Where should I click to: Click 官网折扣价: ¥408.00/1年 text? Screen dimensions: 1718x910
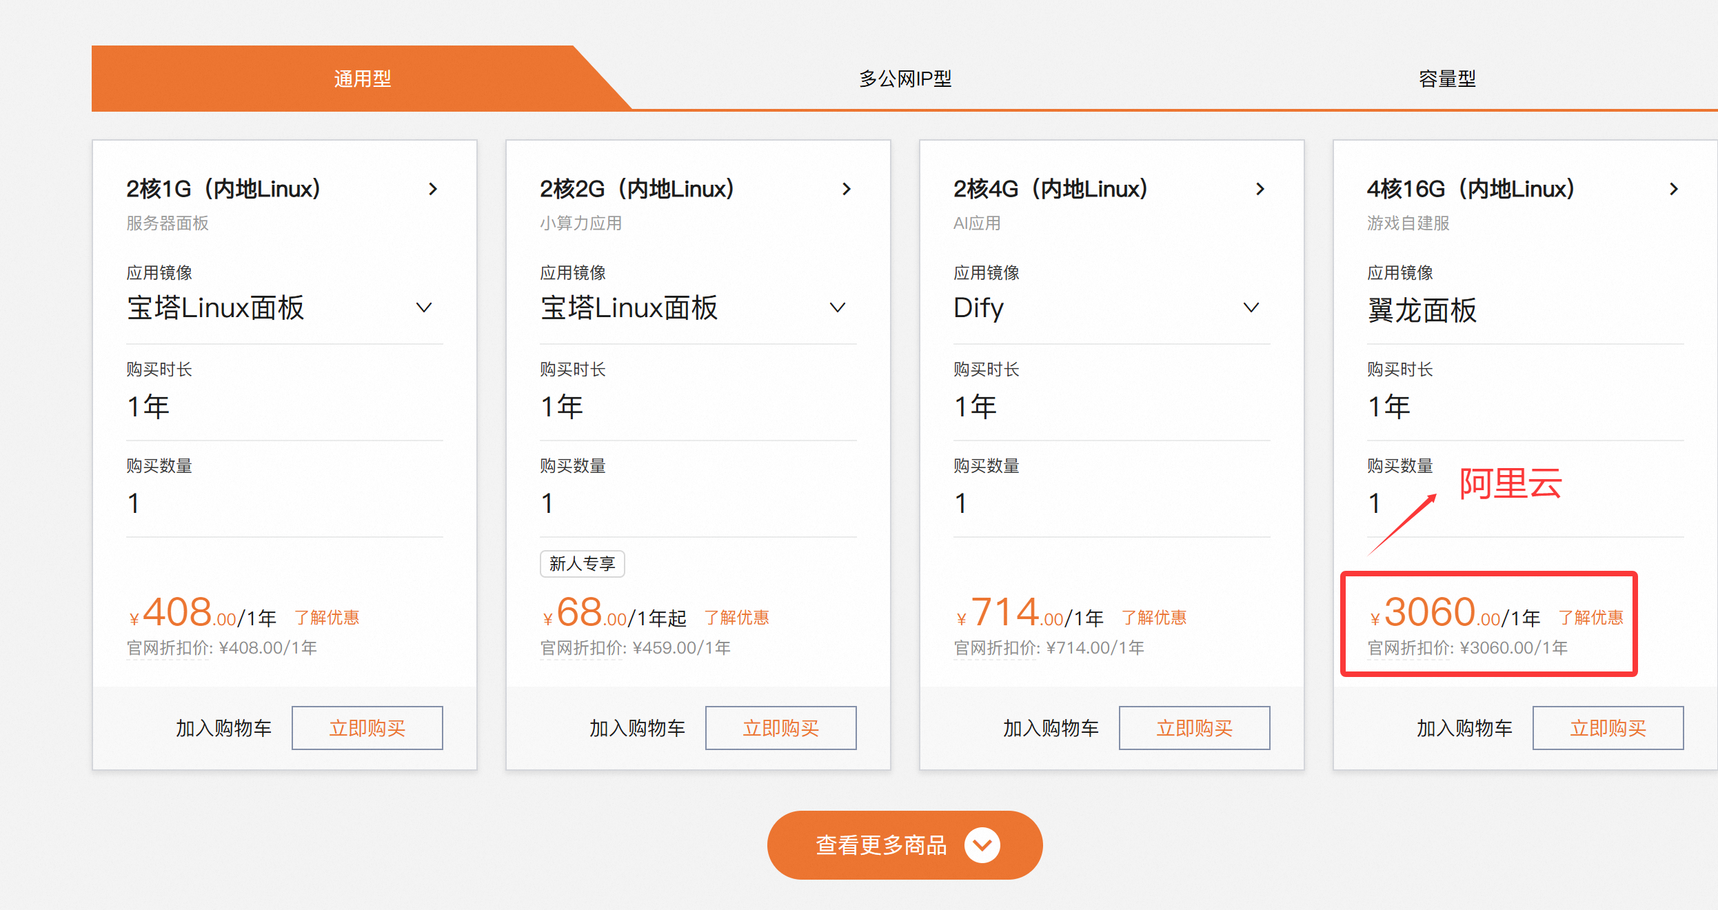point(222,648)
